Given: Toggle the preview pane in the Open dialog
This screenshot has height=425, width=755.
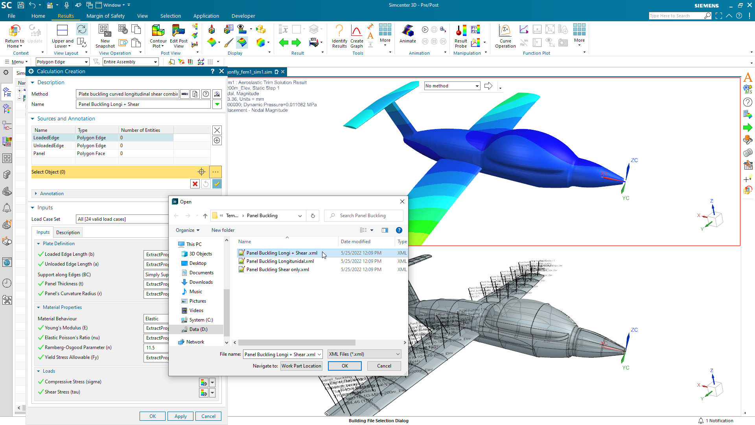Looking at the screenshot, I should [385, 230].
